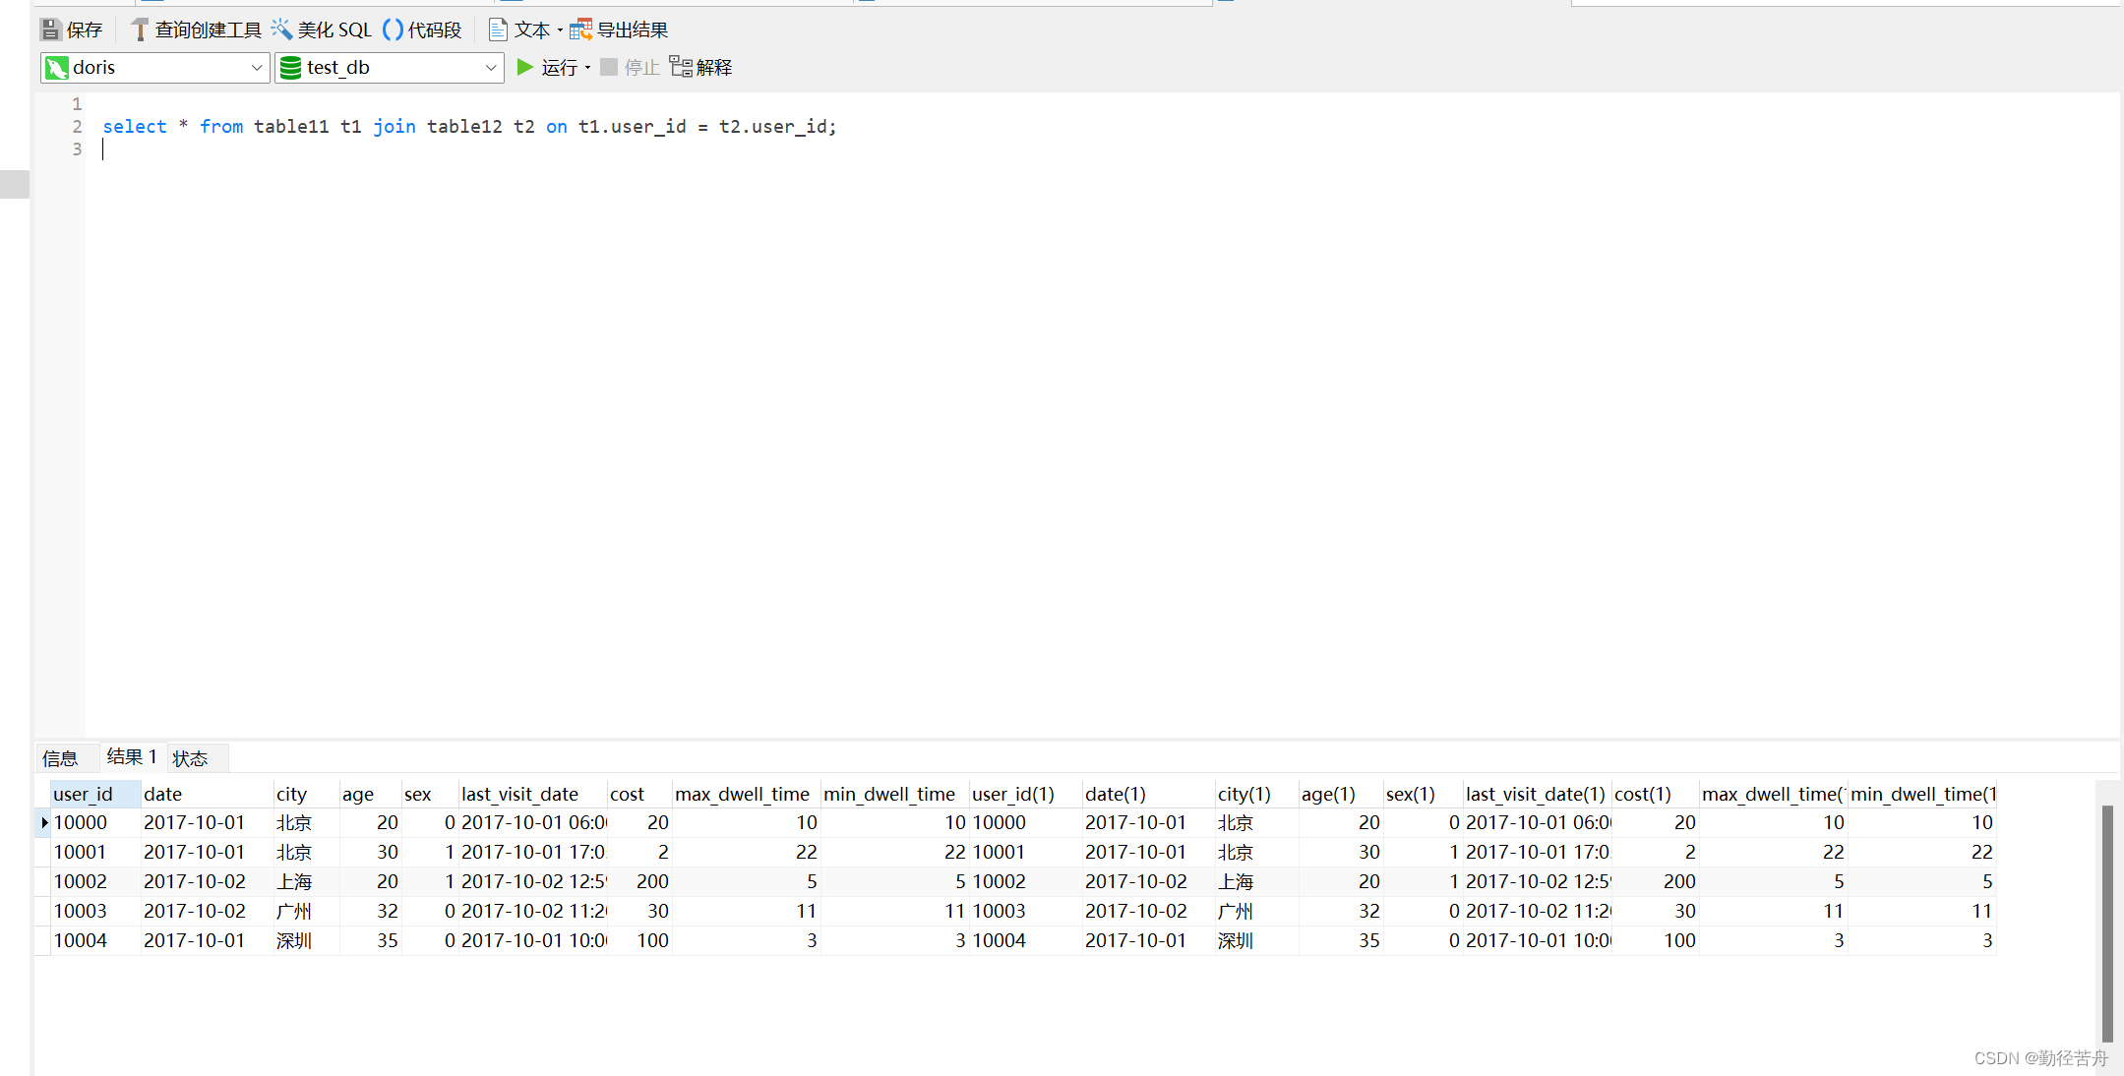Click the date(1) column header

1148,794
